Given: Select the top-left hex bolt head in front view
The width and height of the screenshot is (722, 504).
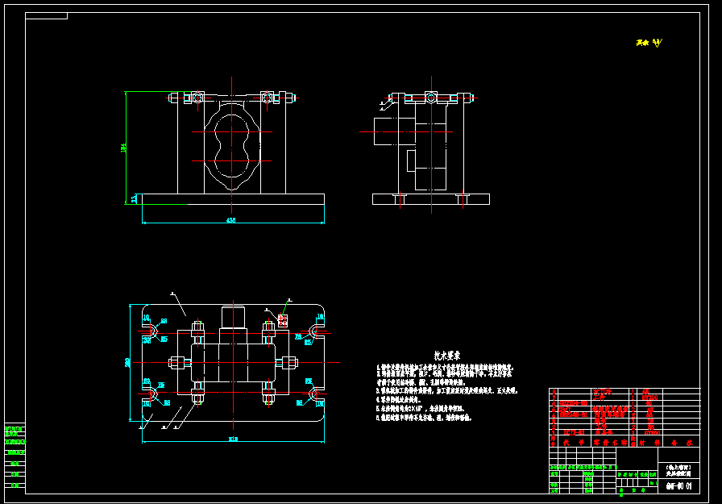Looking at the screenshot, I should (197, 98).
